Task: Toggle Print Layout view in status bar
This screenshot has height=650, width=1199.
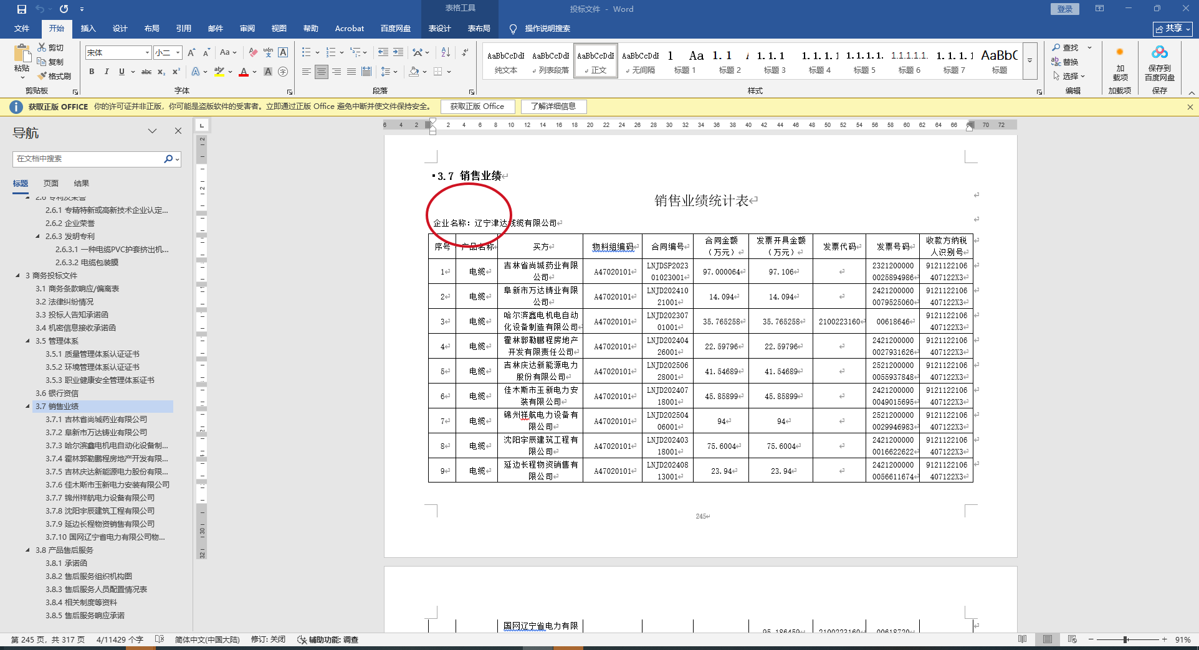Action: pyautogui.click(x=1047, y=639)
